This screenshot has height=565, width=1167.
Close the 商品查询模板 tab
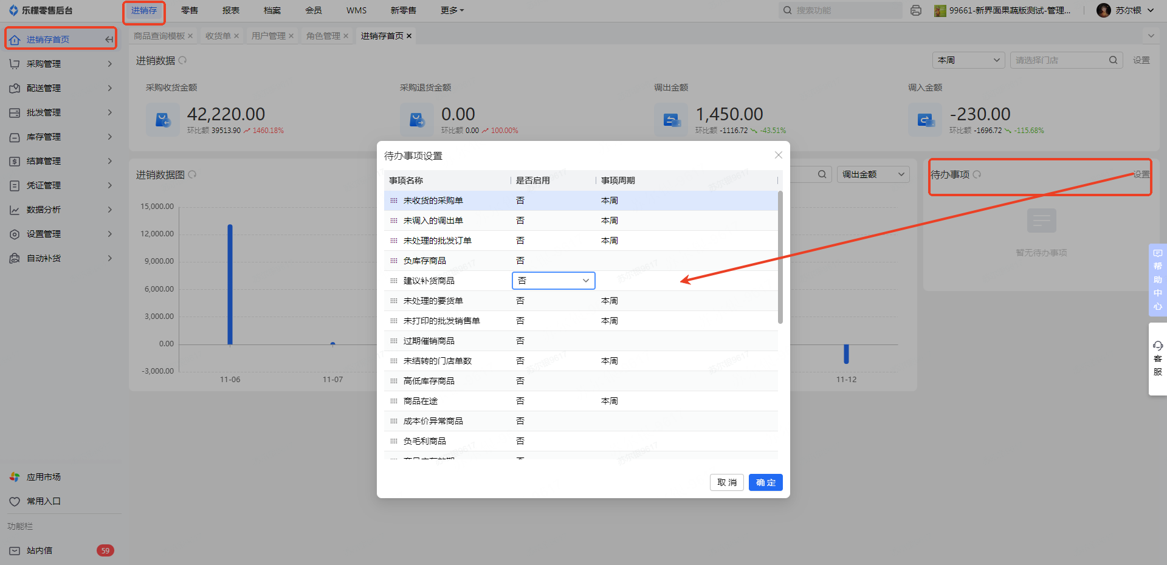coord(190,36)
